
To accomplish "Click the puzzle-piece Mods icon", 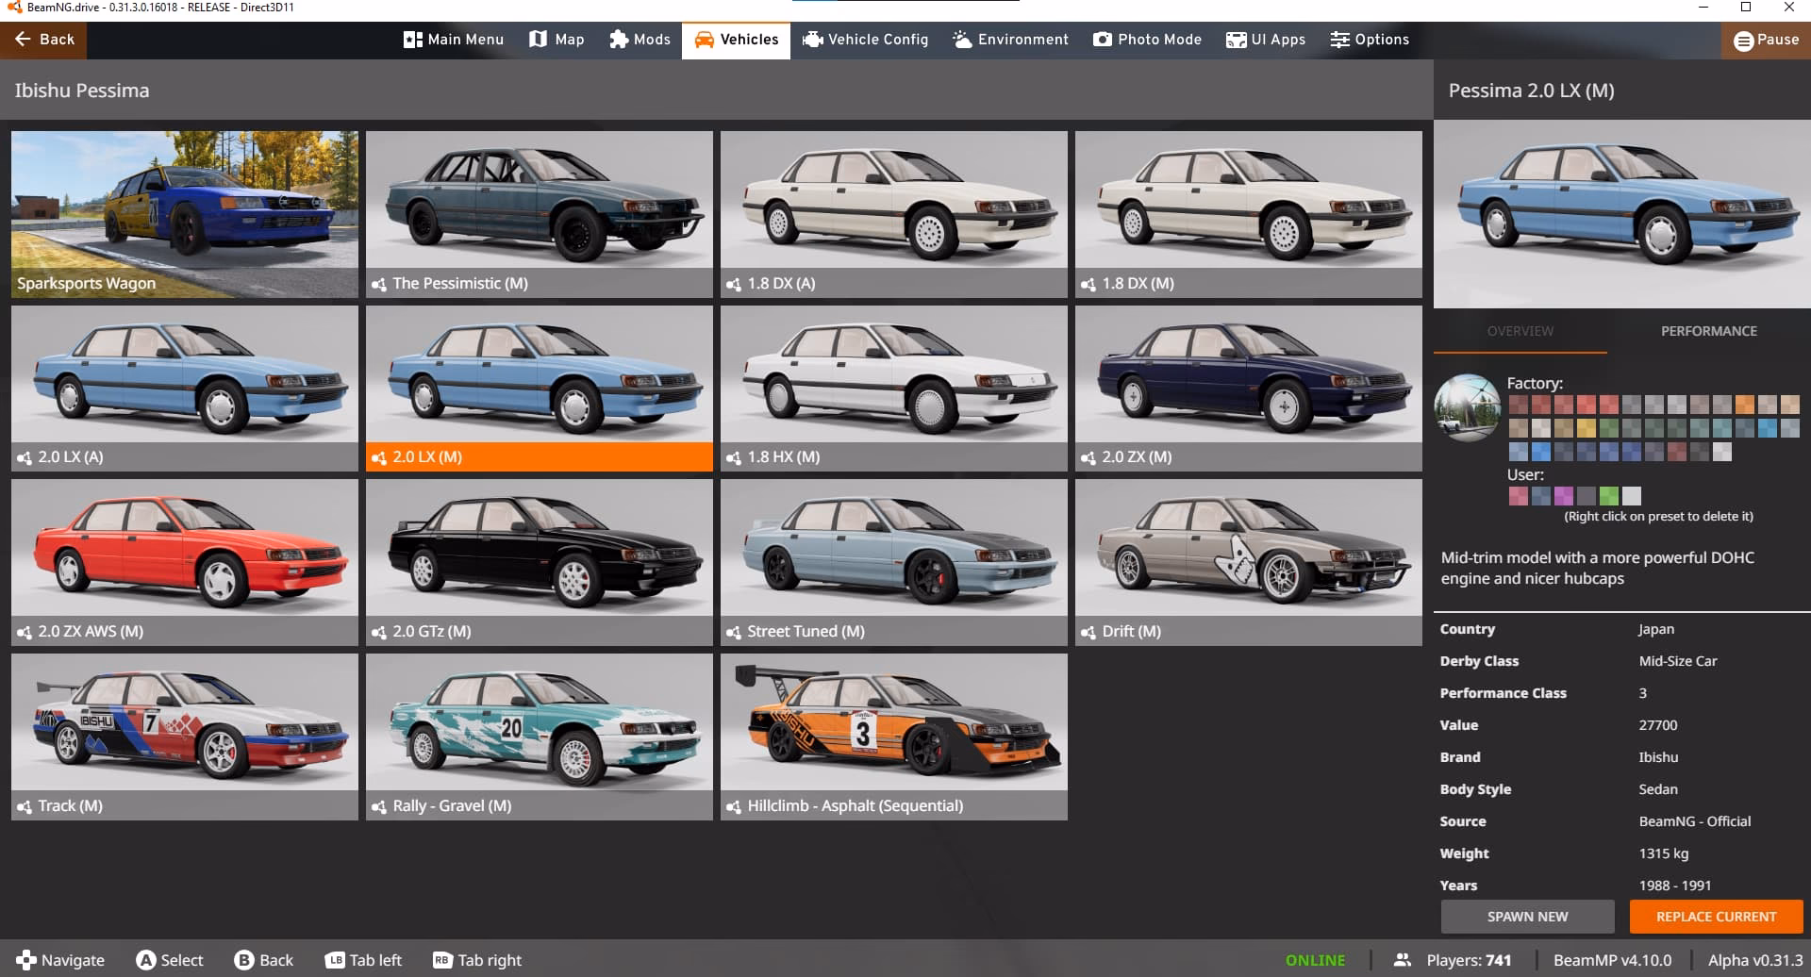I will click(619, 40).
